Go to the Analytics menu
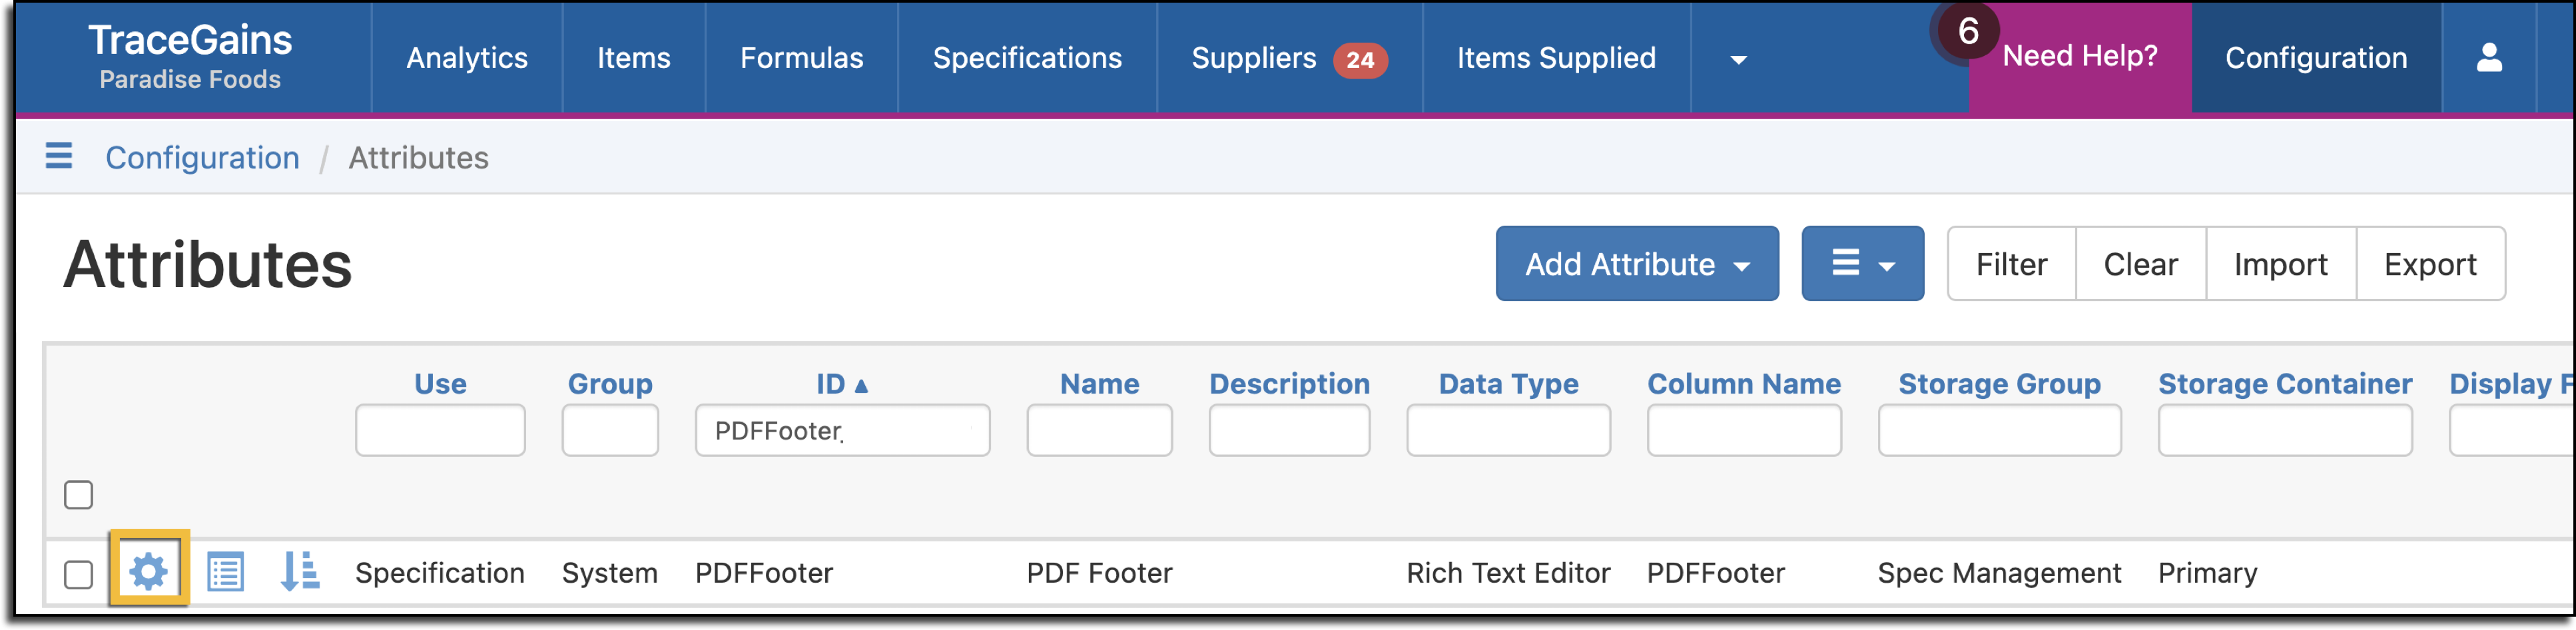The width and height of the screenshot is (2576, 630). tap(467, 58)
